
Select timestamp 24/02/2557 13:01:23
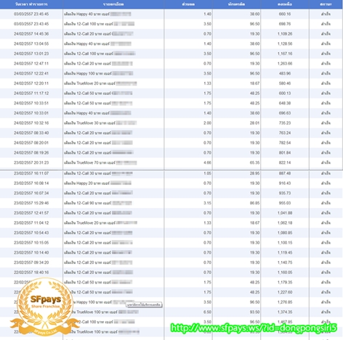pos(31,54)
